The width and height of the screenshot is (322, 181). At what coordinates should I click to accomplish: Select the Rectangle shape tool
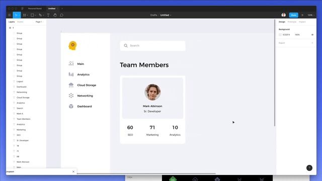click(32, 15)
